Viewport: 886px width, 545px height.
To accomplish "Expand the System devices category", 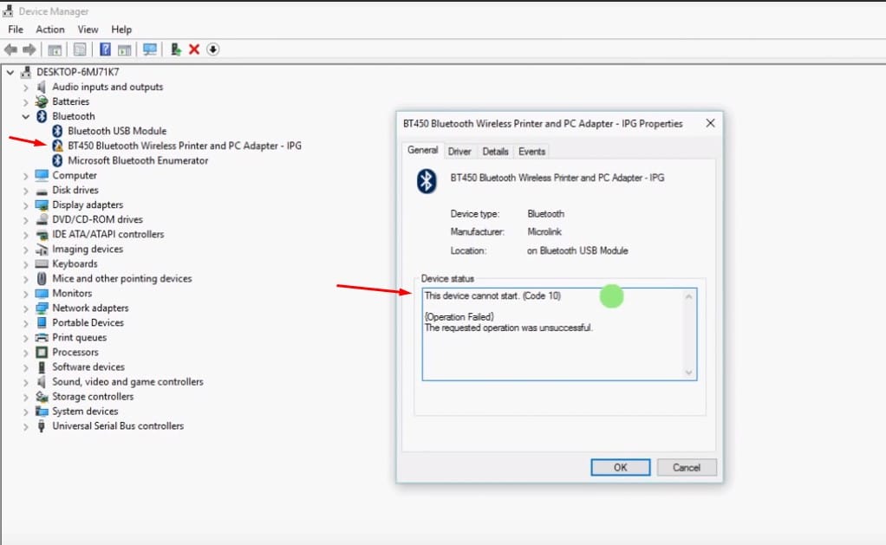I will pos(25,412).
